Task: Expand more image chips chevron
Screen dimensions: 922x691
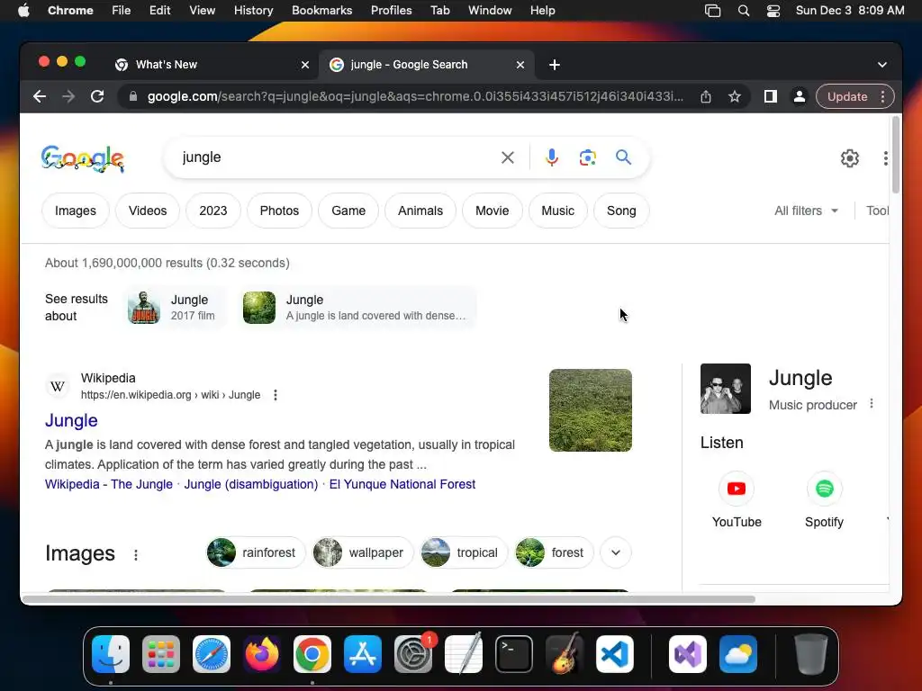Action: click(x=616, y=552)
